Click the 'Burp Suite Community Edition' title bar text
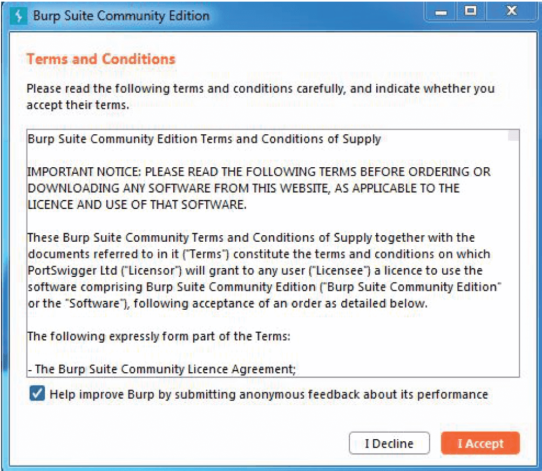The height and width of the screenshot is (471, 542). [x=121, y=16]
